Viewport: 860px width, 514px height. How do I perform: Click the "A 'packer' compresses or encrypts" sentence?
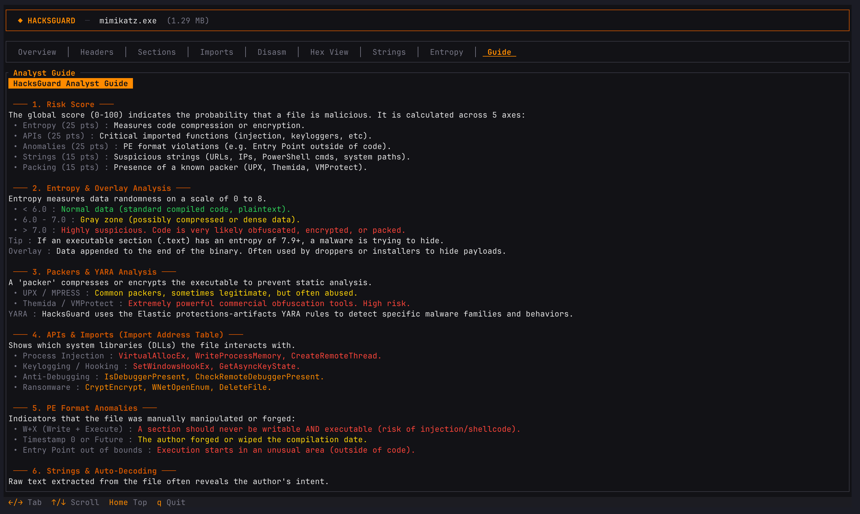[x=190, y=283]
